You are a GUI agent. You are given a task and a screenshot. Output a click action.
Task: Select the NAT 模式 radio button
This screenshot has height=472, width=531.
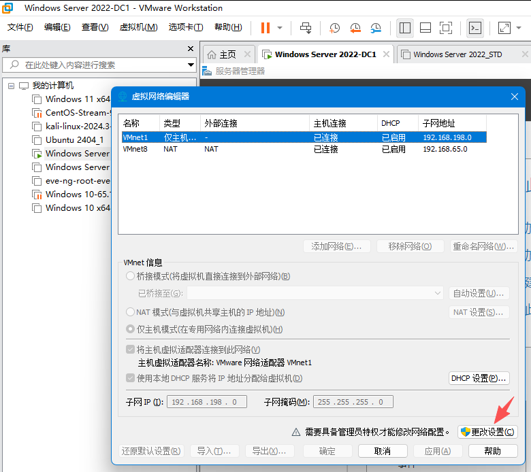(131, 312)
